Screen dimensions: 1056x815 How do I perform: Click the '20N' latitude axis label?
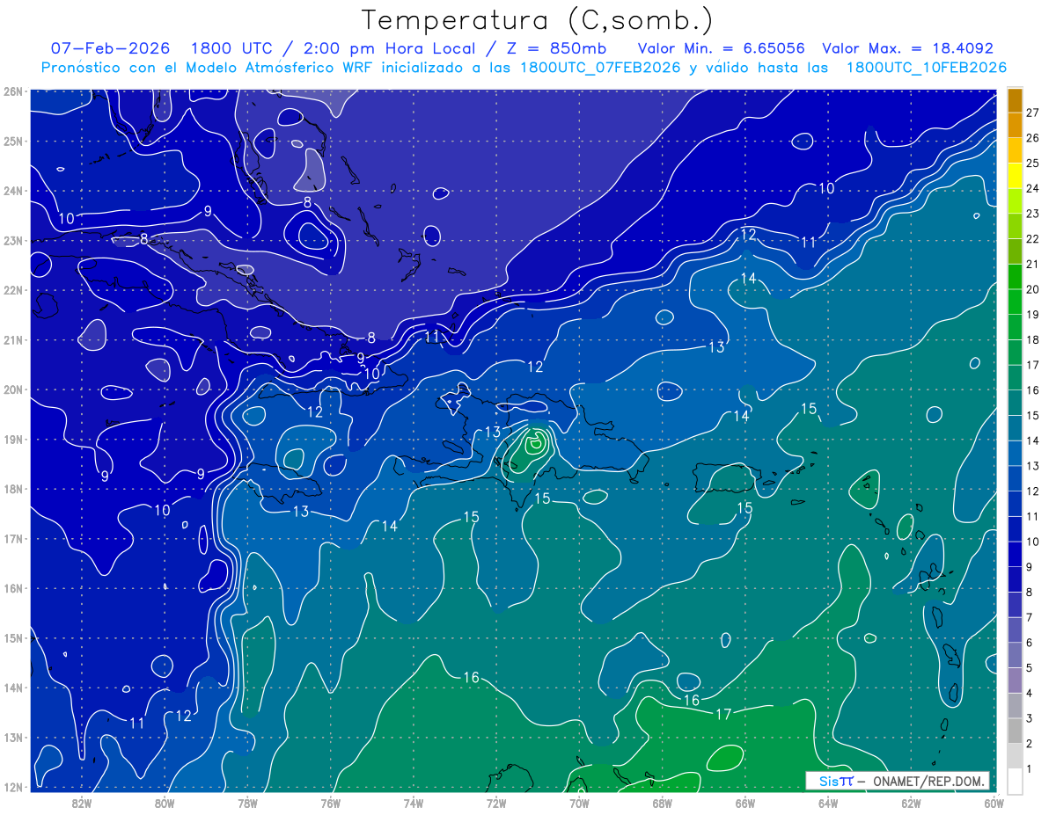pos(13,389)
